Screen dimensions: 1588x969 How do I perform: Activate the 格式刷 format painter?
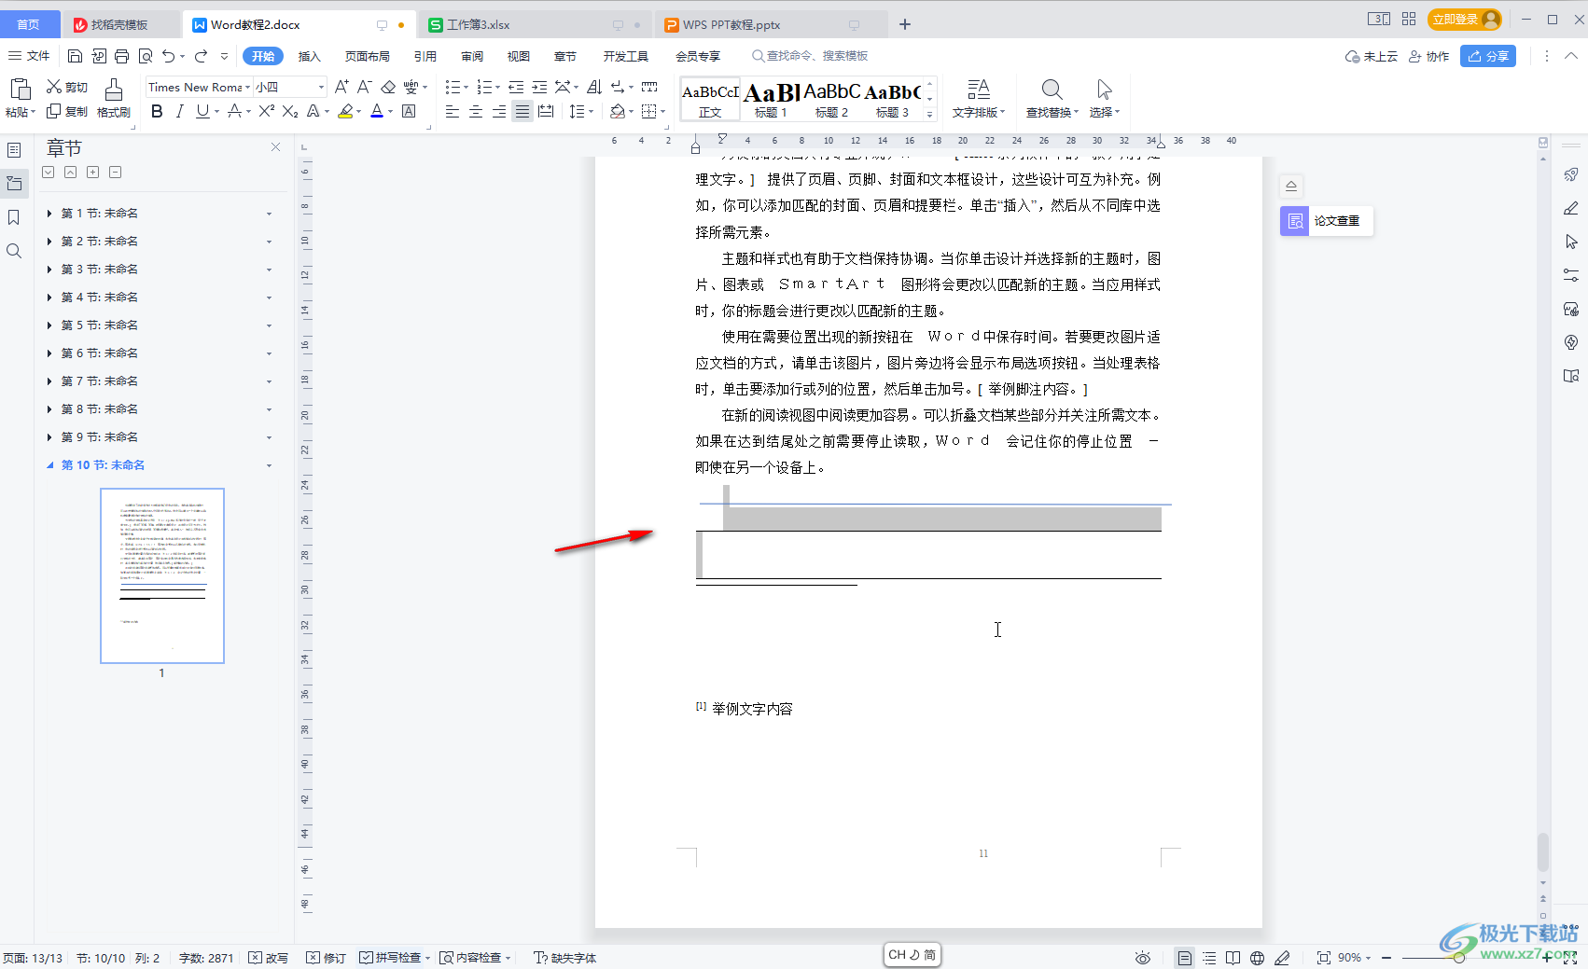(113, 98)
